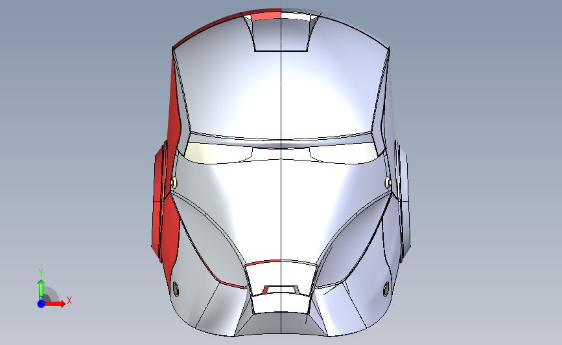Select the chin recess at the helmet bottom
Screen dimensions: 562x345
point(281,323)
